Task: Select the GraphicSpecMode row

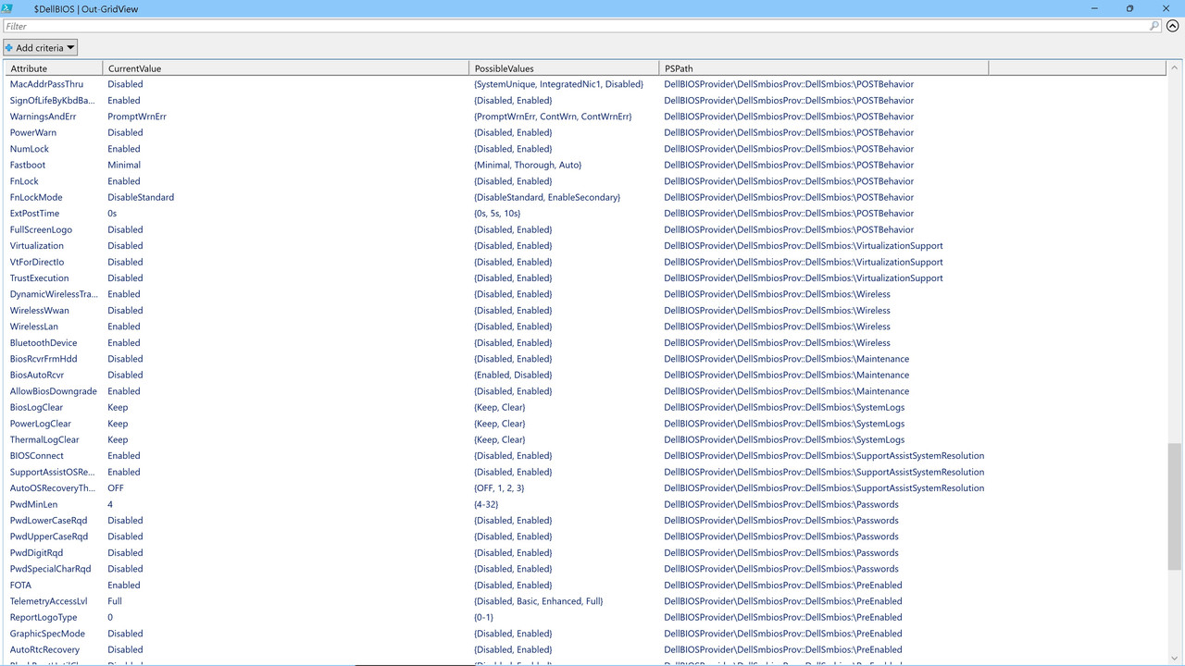Action: pyautogui.click(x=585, y=634)
